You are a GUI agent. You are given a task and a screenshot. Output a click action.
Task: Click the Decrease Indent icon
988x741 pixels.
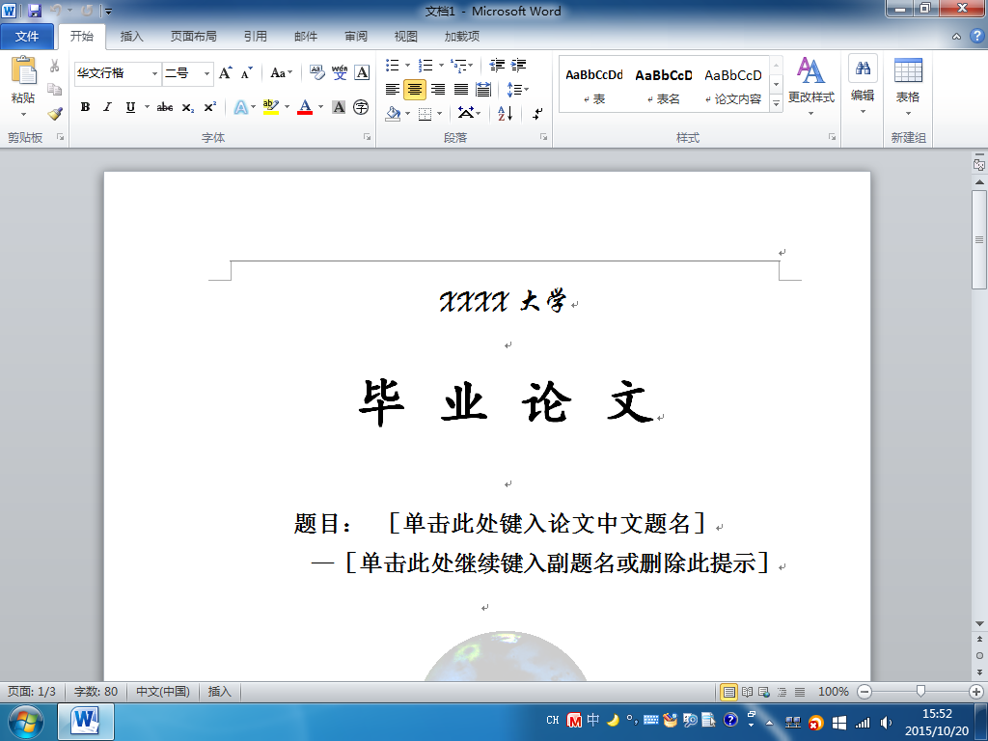[x=497, y=65]
